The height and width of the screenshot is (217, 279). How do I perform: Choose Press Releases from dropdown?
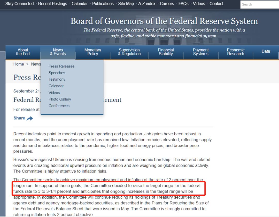[61, 66]
